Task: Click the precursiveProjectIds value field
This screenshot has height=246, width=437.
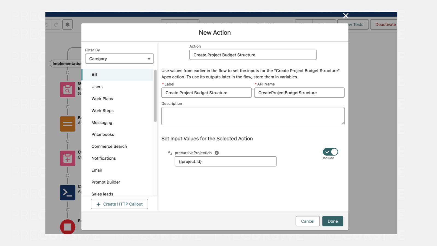Action: point(225,162)
